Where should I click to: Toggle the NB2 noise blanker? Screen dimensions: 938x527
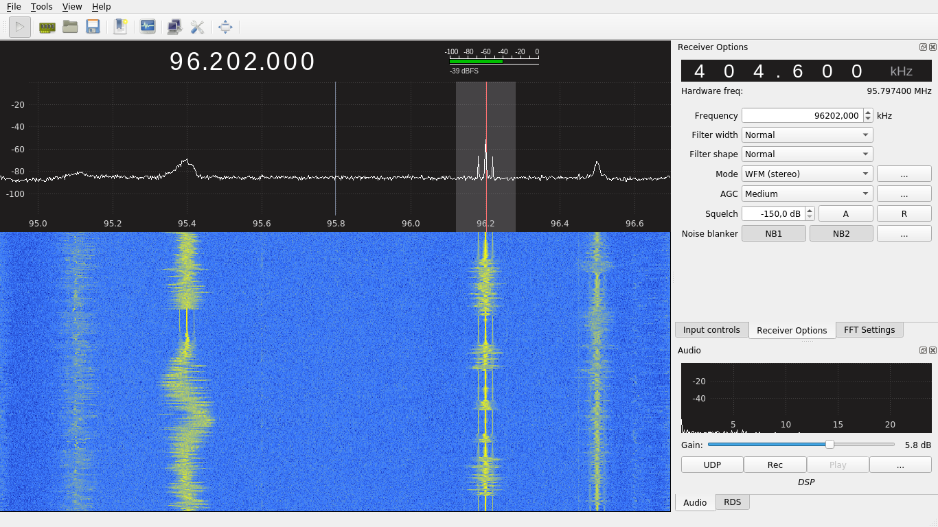(x=841, y=234)
